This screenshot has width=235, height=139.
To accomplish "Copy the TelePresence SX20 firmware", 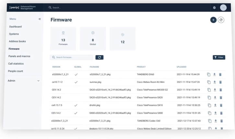I will 209,98.
